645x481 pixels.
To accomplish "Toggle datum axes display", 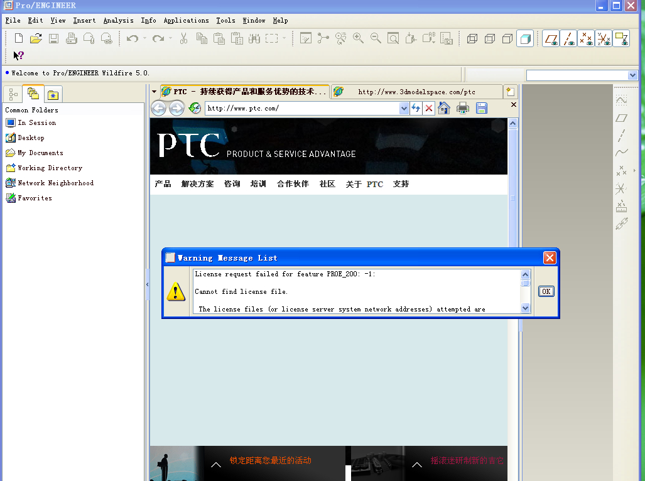I will (x=568, y=39).
